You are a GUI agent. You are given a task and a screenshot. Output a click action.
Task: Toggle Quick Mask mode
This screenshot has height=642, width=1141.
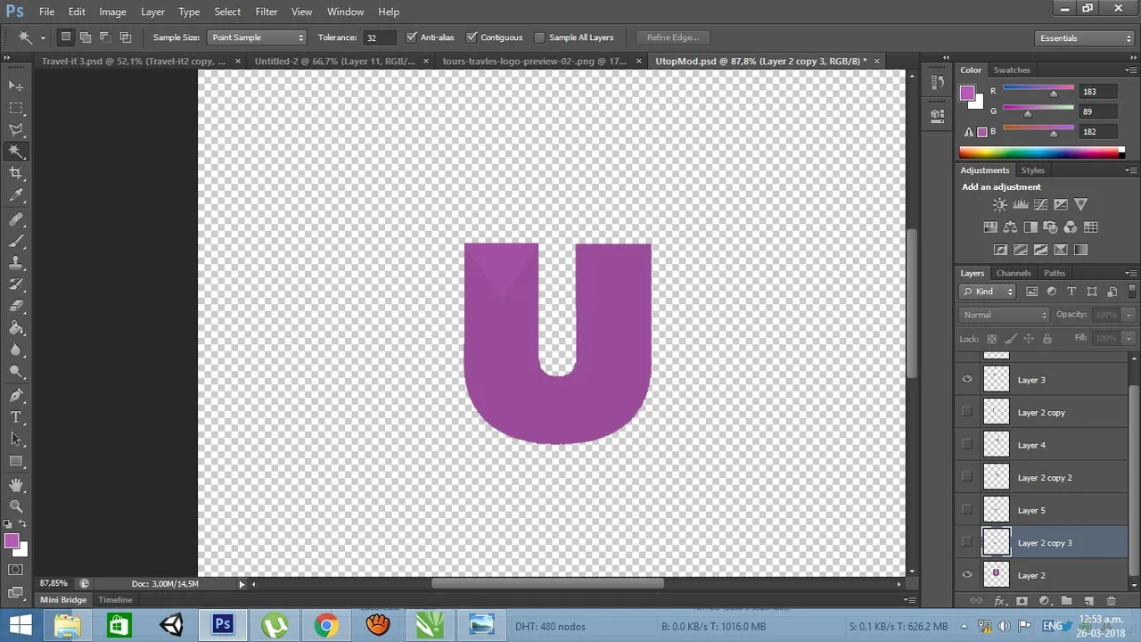click(x=16, y=569)
